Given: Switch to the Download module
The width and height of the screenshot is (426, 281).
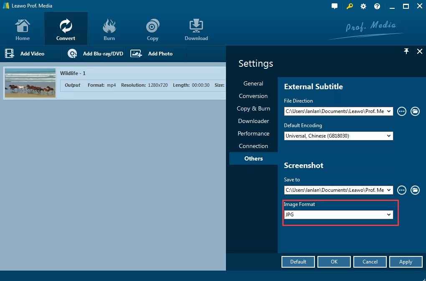Looking at the screenshot, I should point(196,28).
